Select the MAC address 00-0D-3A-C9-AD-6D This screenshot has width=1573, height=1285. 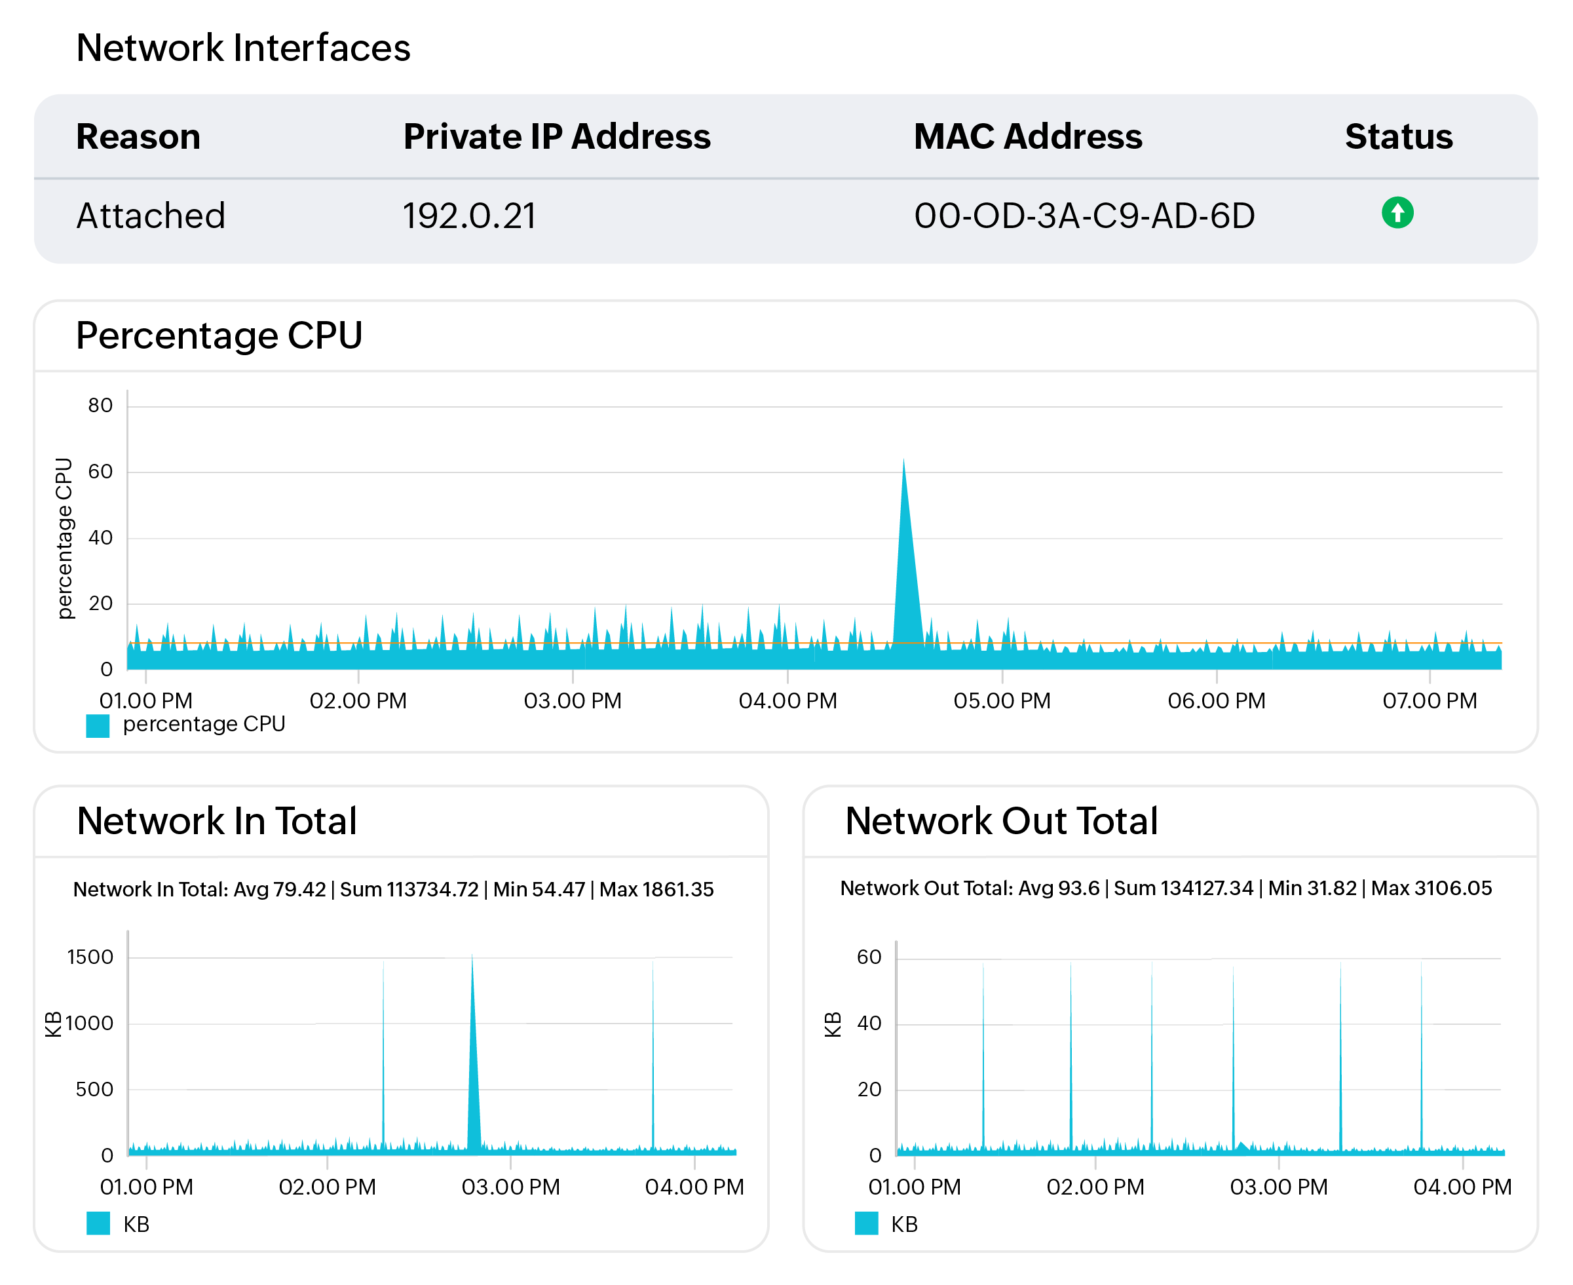pyautogui.click(x=1084, y=216)
